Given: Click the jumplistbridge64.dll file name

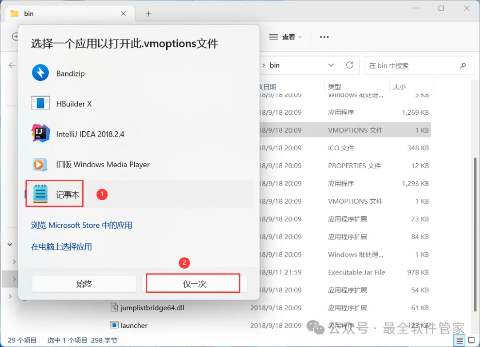Looking at the screenshot, I should 152,307.
